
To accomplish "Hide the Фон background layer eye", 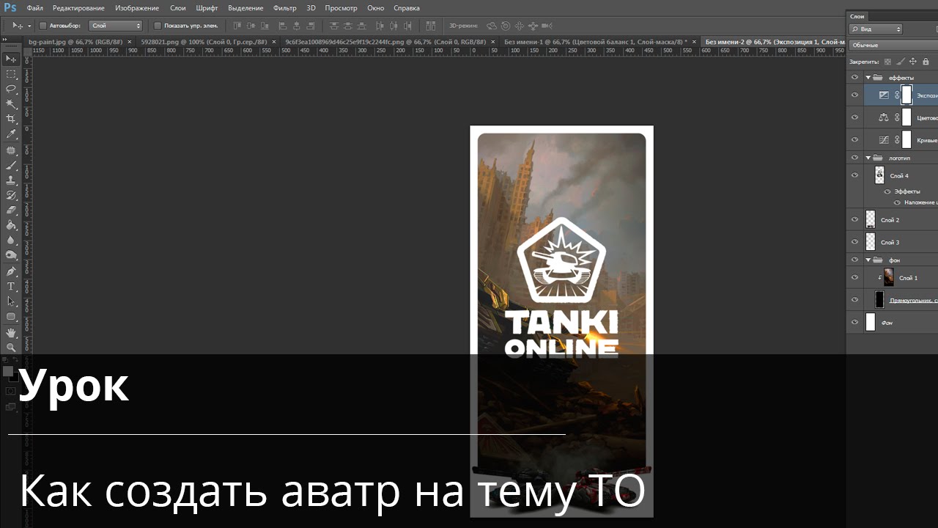I will click(854, 322).
